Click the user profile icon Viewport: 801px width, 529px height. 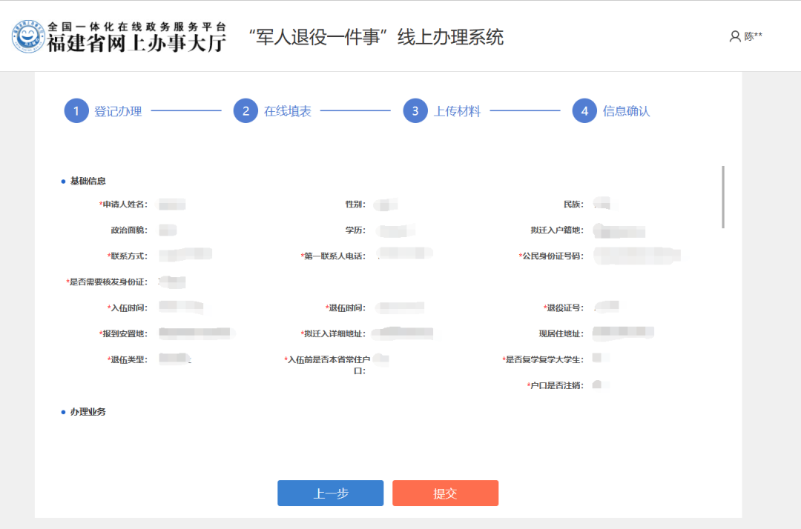(735, 36)
